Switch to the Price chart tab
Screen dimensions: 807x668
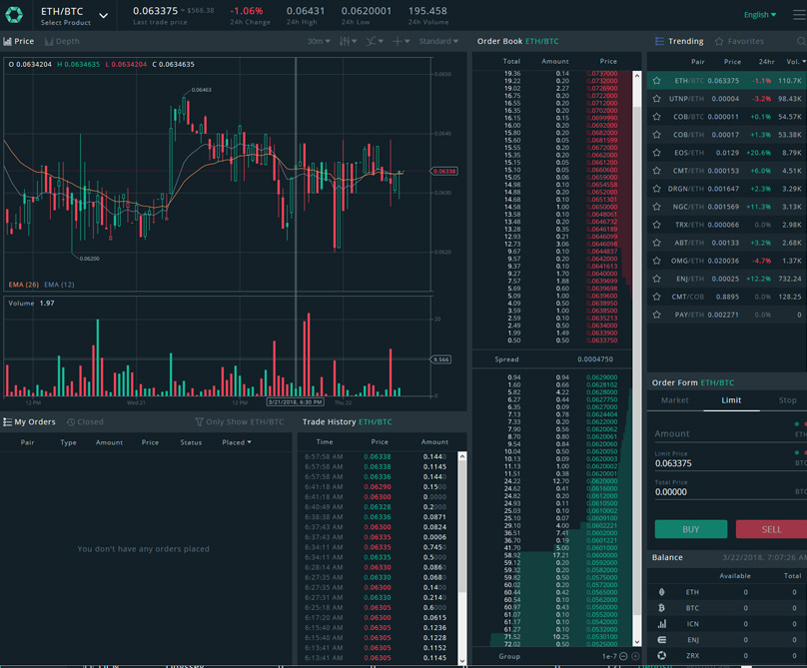point(19,41)
